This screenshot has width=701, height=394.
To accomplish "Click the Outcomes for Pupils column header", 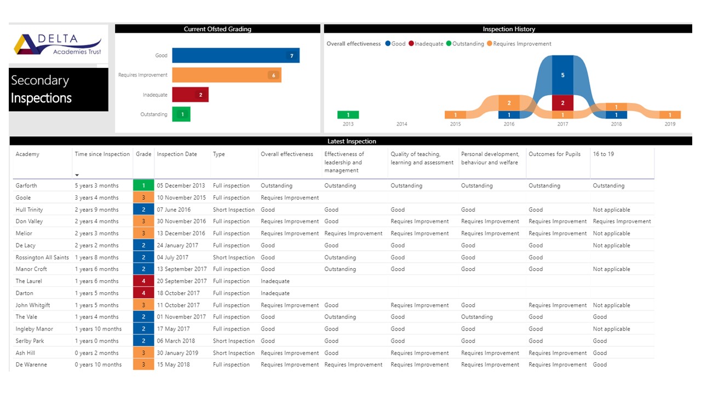I will coord(555,154).
